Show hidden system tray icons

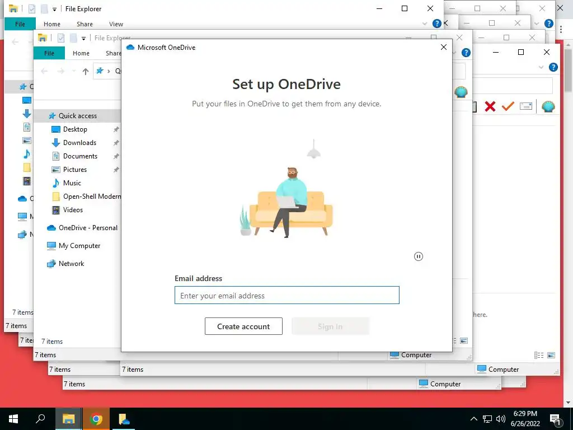pyautogui.click(x=473, y=419)
